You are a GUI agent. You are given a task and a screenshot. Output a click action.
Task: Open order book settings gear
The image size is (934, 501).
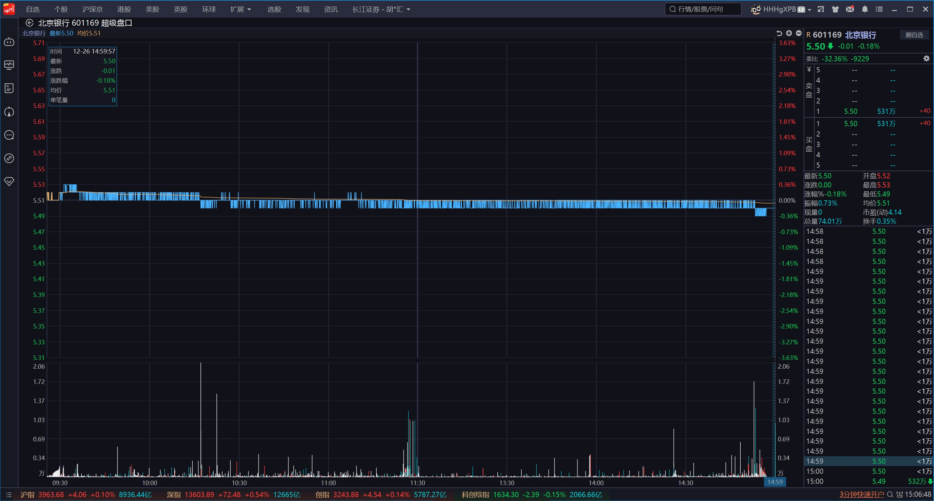pos(927,58)
